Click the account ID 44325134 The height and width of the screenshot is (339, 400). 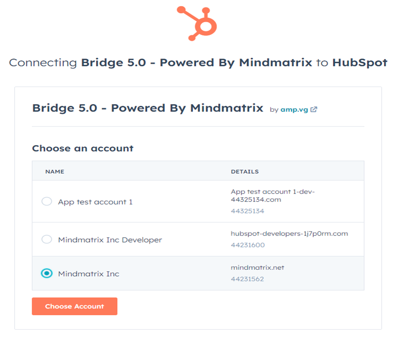pyautogui.click(x=247, y=211)
